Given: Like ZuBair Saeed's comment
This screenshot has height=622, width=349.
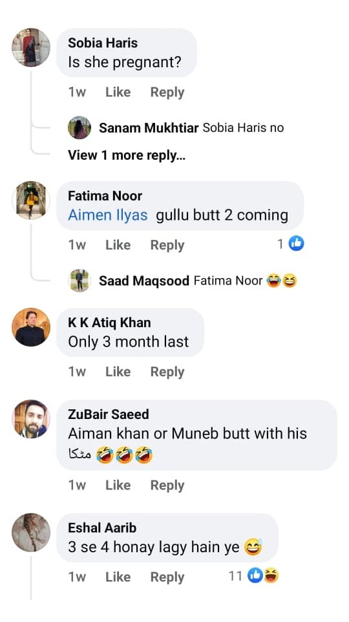Looking at the screenshot, I should click(118, 485).
